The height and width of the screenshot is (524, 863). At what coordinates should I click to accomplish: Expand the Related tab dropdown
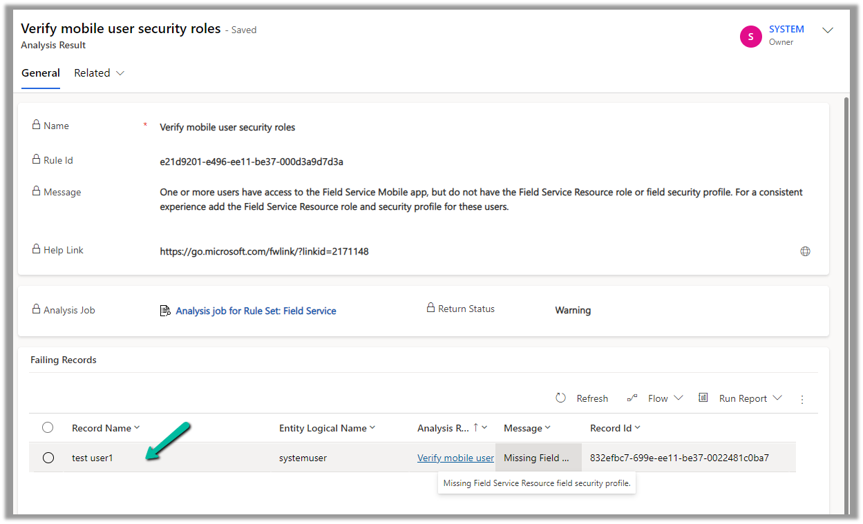pyautogui.click(x=120, y=73)
